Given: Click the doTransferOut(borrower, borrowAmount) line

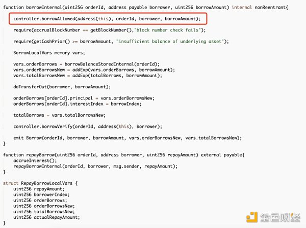Looking at the screenshot, I should [62, 87].
